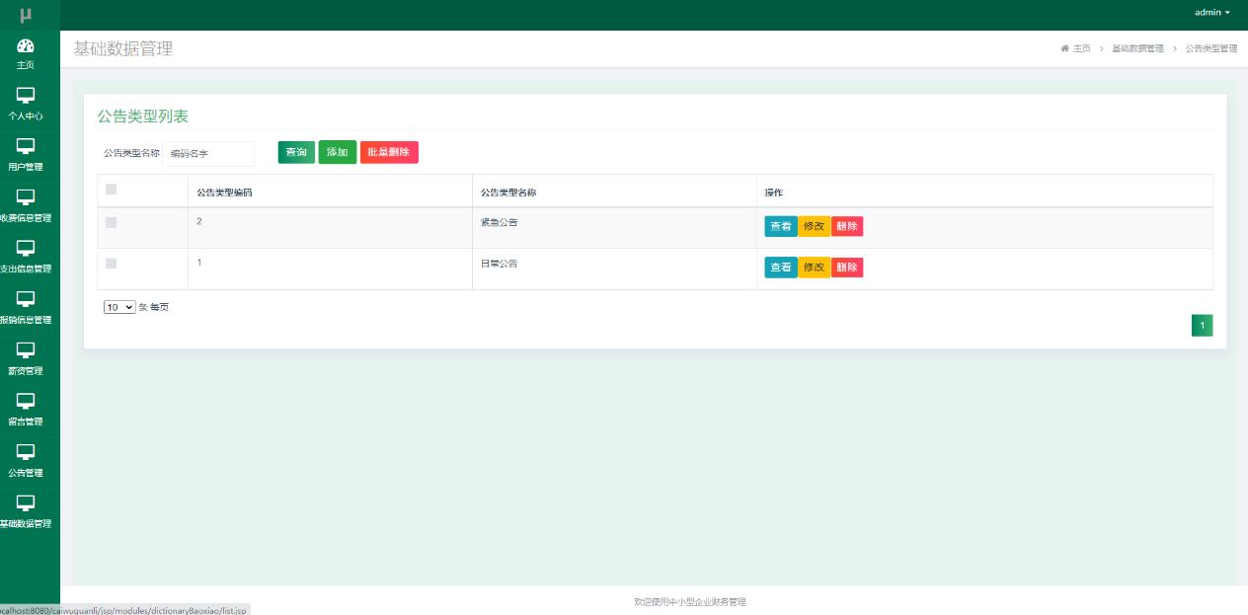Click 删除 for 紧急公告 row
The width and height of the screenshot is (1248, 615).
coord(847,226)
